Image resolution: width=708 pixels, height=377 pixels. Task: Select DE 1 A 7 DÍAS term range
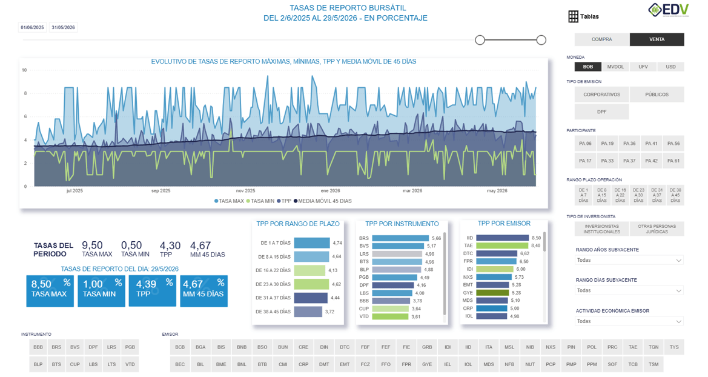pos(583,195)
